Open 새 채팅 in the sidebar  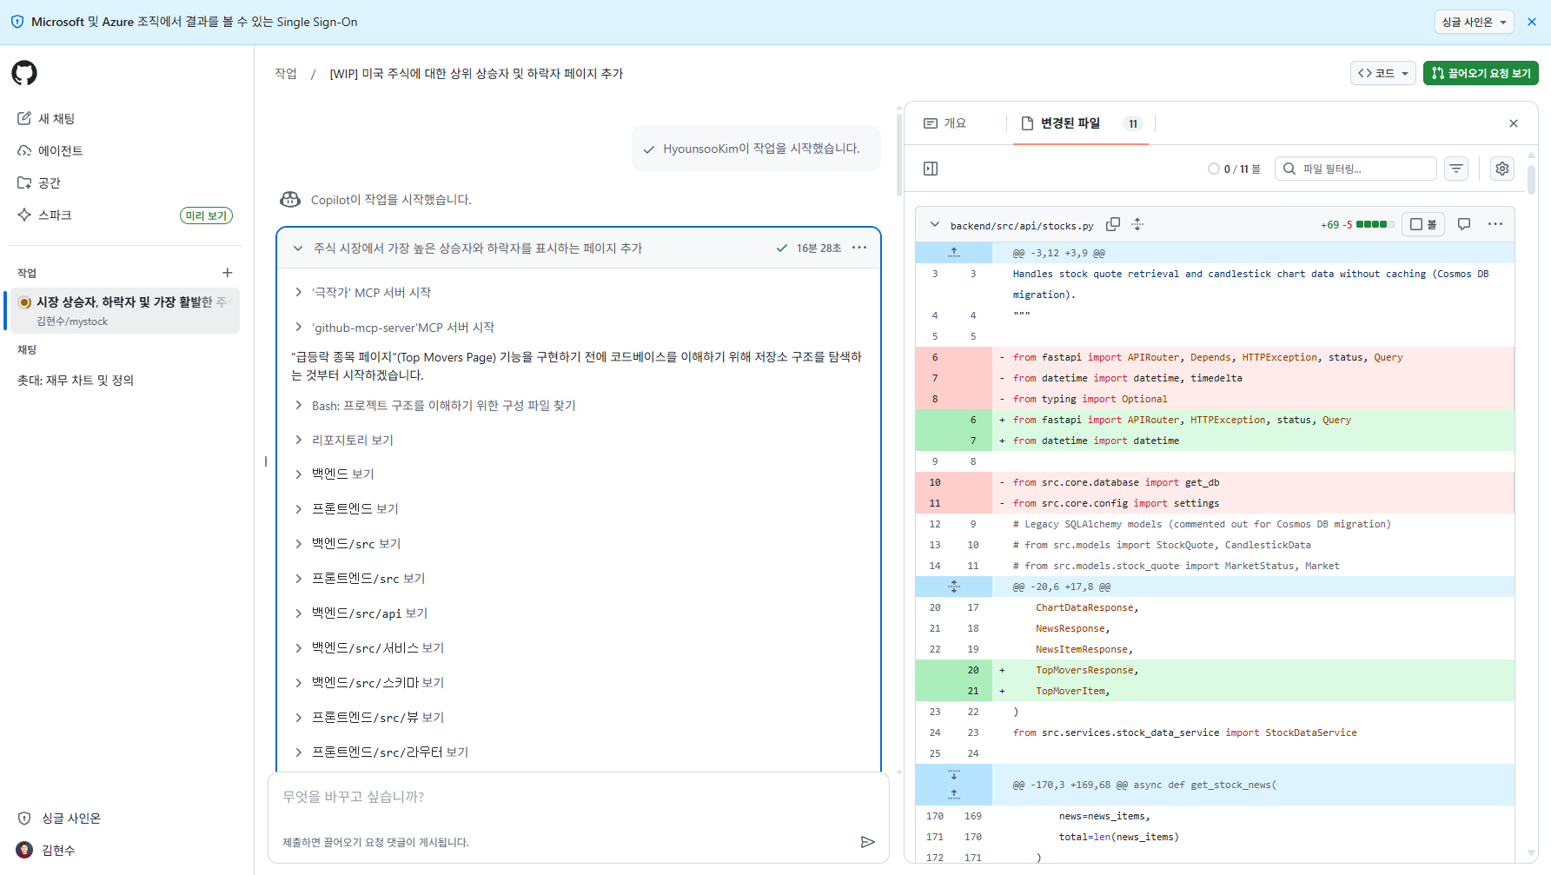coord(56,118)
